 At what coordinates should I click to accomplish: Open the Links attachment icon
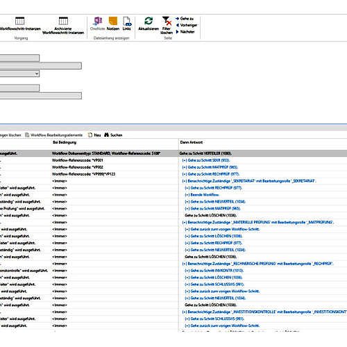tap(127, 24)
